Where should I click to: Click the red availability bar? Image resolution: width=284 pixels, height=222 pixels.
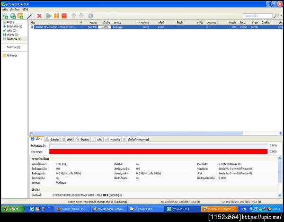158,151
